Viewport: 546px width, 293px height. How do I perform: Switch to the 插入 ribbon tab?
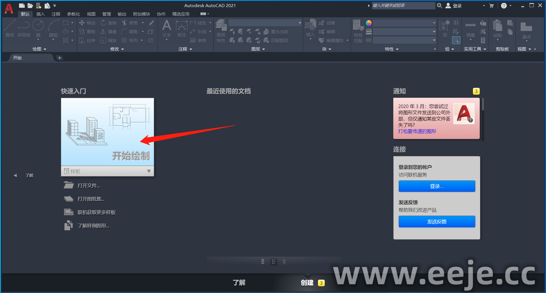[40, 14]
